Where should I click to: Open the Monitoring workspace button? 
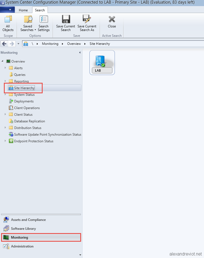point(41,238)
